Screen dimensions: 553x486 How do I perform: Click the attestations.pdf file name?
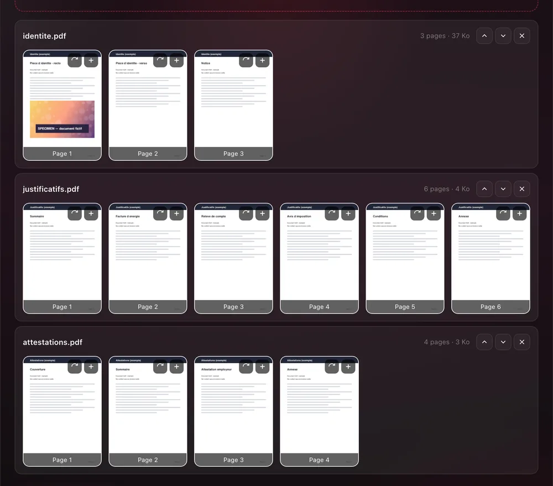point(53,342)
